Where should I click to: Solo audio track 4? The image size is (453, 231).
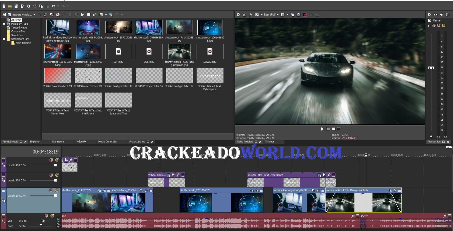pos(52,216)
